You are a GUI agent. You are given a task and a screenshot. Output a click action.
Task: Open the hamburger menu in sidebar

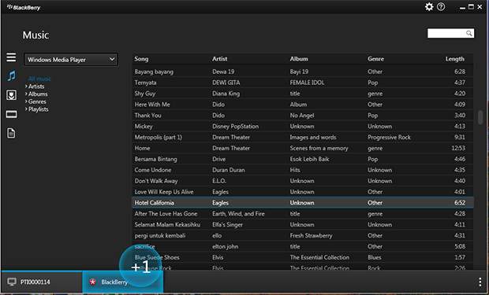[x=11, y=57]
